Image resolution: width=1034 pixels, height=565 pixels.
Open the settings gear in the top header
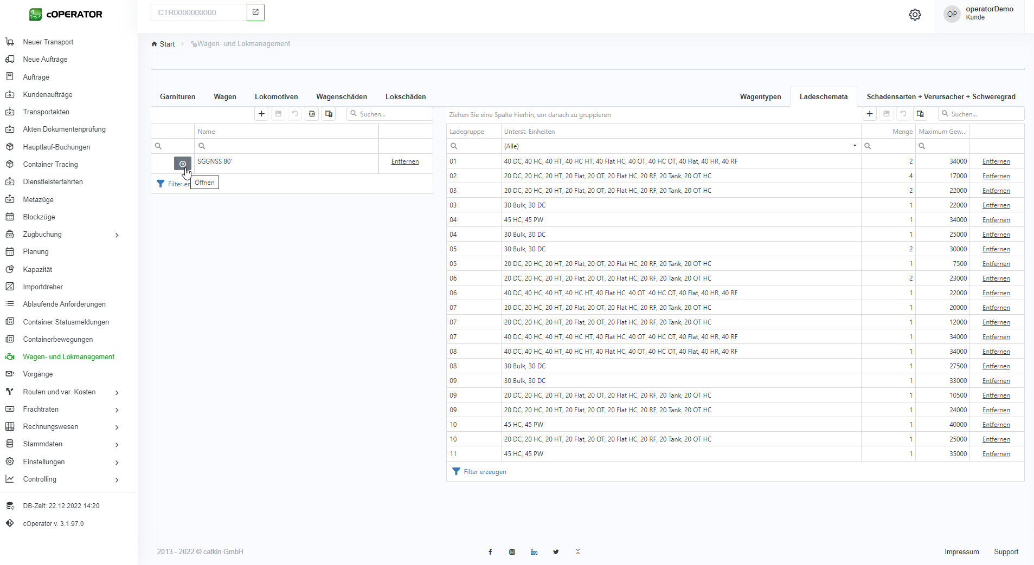pyautogui.click(x=915, y=15)
